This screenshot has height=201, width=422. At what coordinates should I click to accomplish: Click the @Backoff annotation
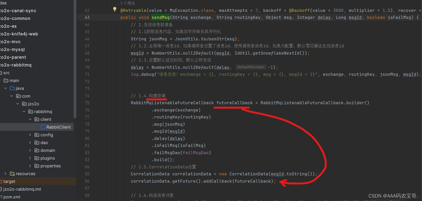(300, 10)
